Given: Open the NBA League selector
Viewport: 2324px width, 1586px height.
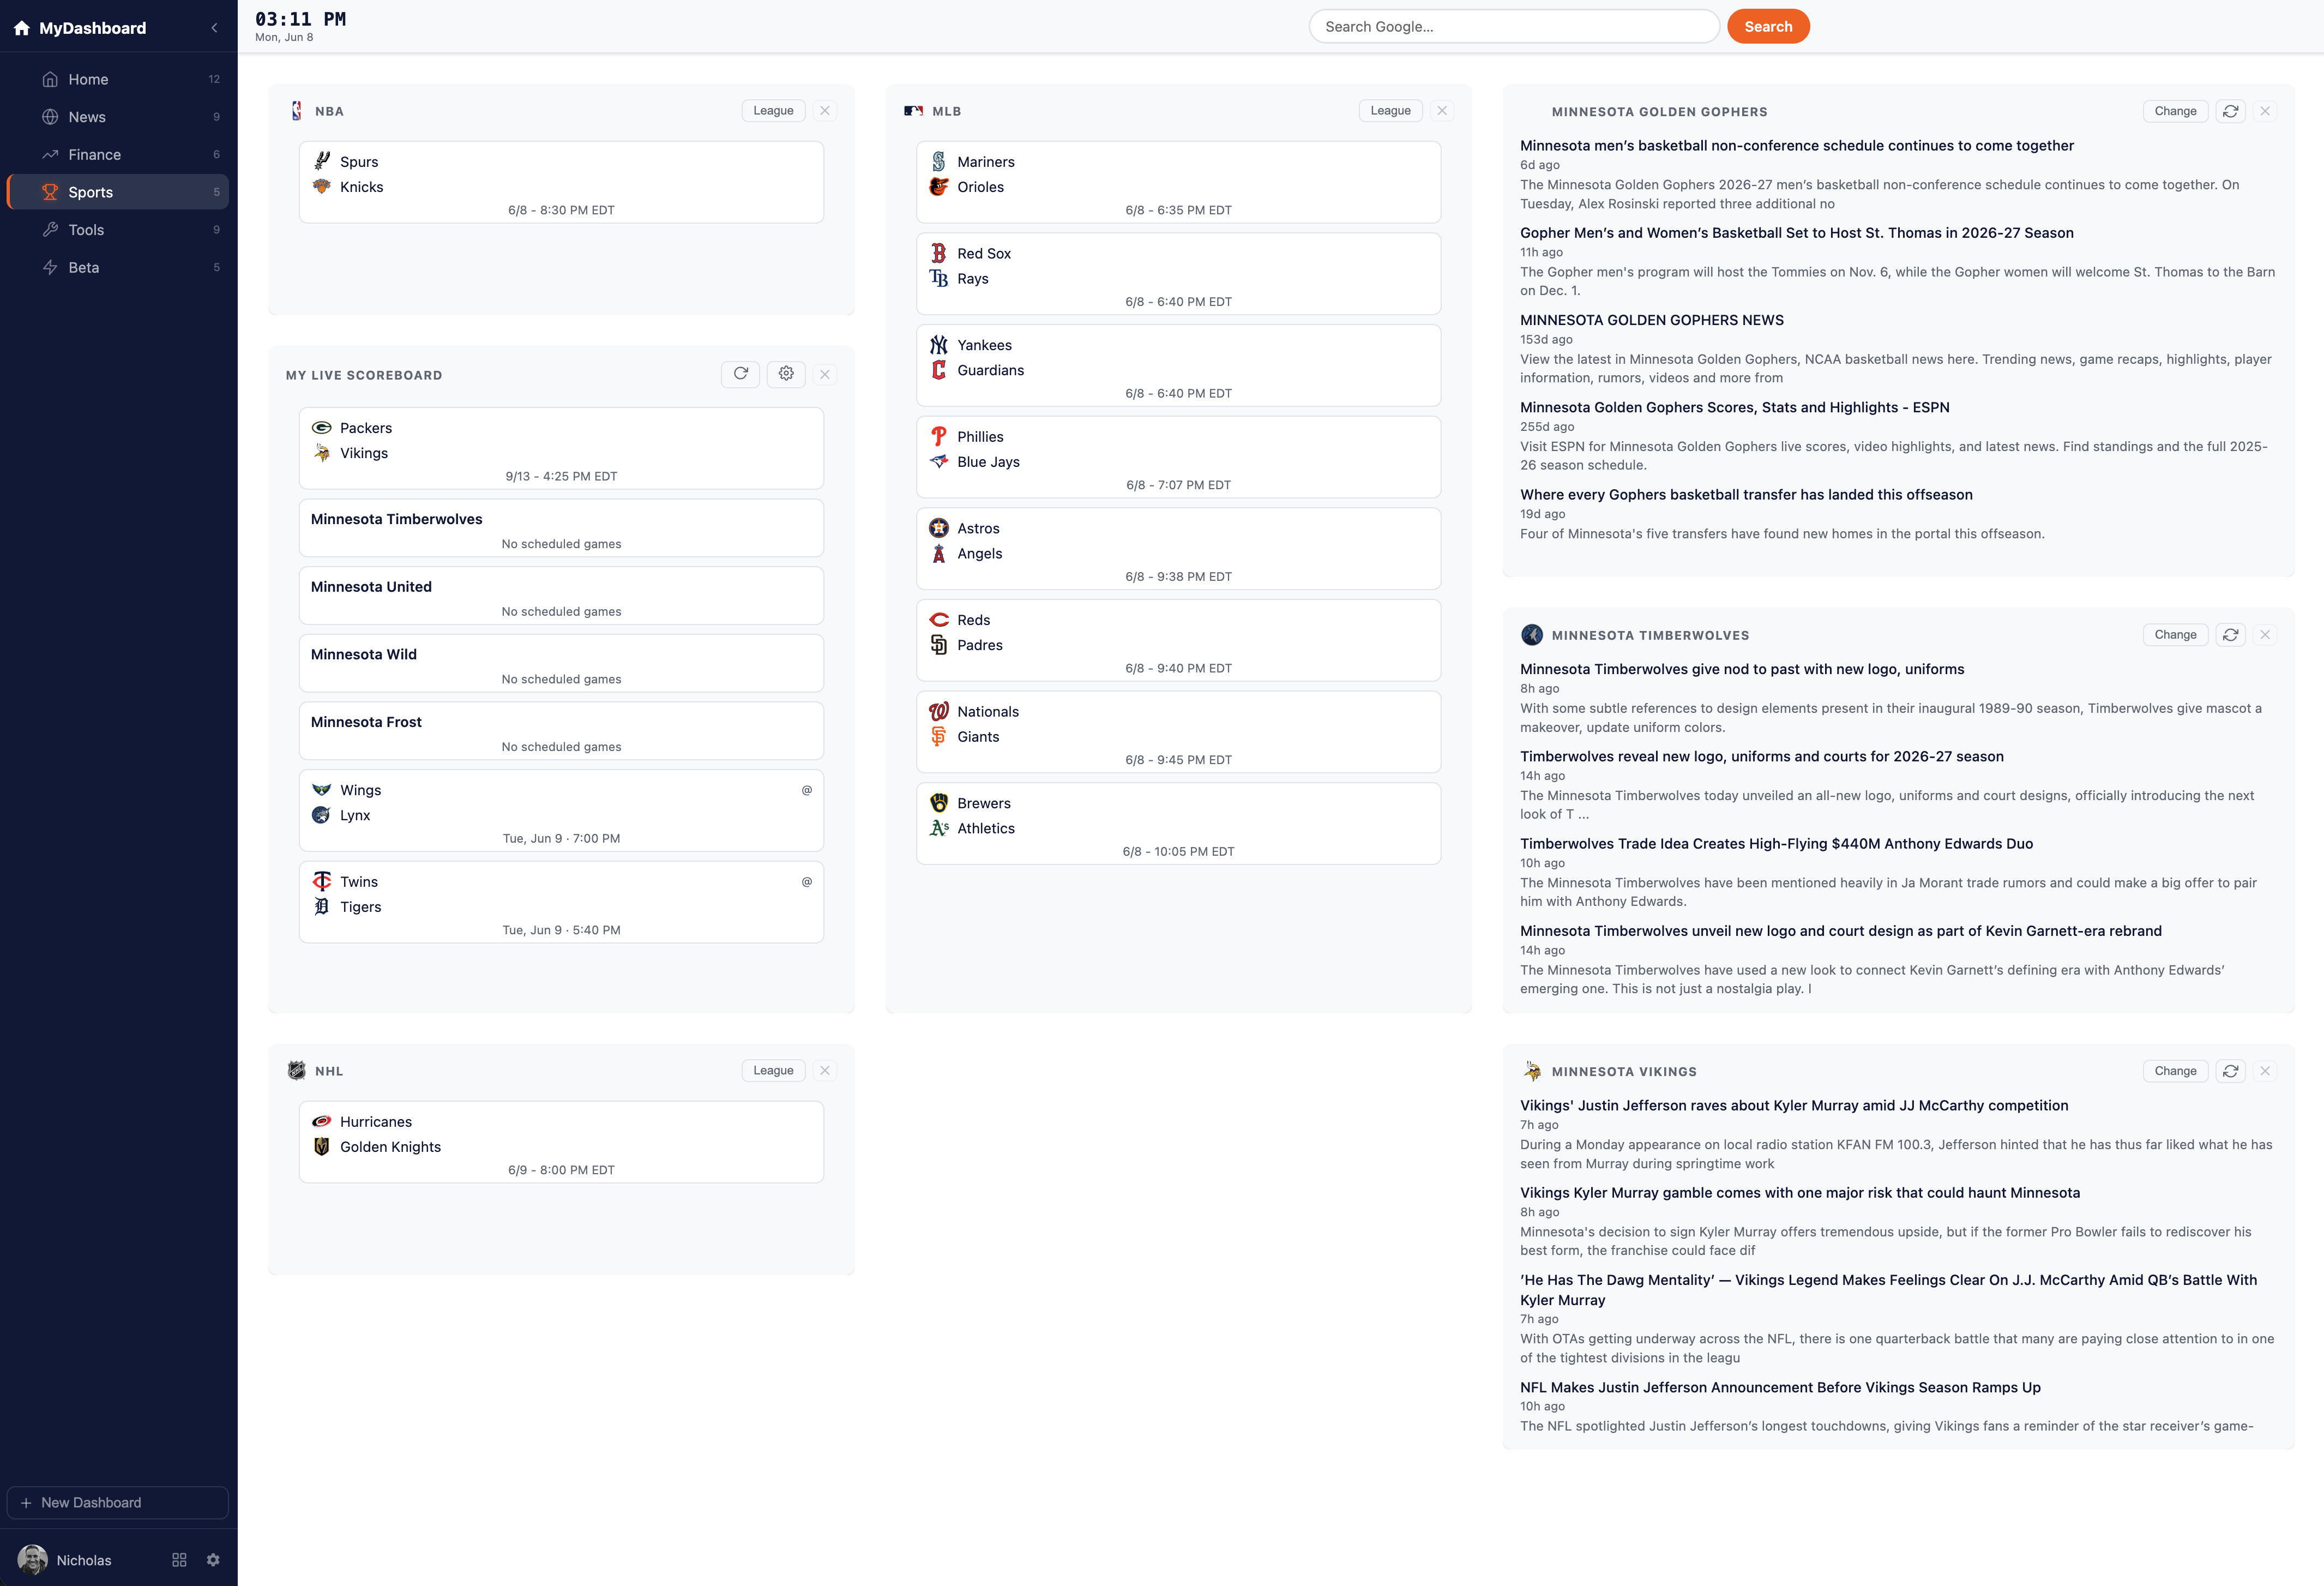Looking at the screenshot, I should [773, 111].
